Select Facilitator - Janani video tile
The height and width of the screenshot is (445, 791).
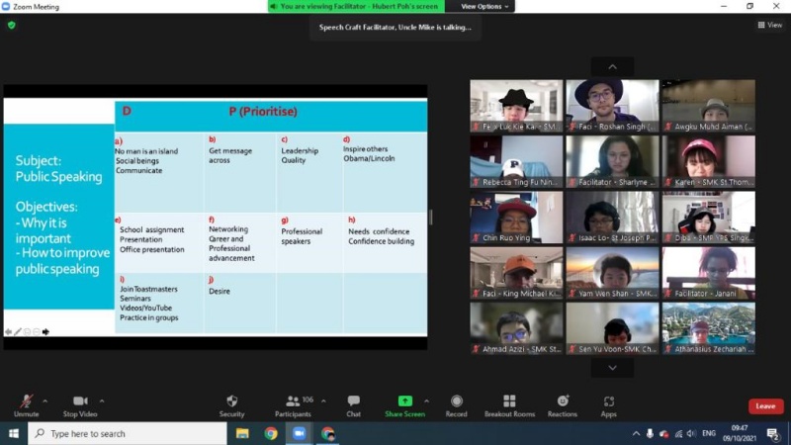pos(709,273)
